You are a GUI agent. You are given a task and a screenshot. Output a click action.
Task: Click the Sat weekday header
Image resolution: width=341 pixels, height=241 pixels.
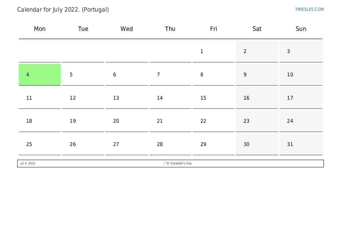pyautogui.click(x=257, y=29)
